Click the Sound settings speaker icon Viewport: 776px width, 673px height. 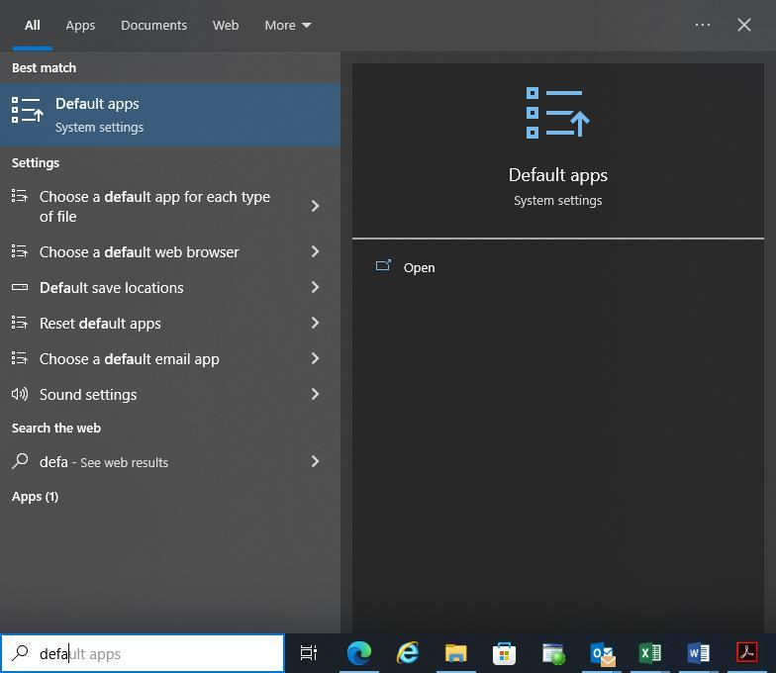20,394
